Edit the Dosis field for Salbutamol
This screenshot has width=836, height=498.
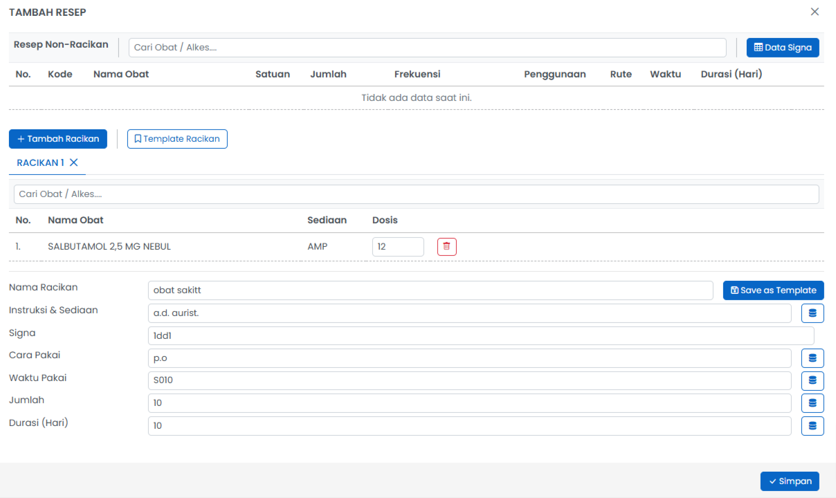pos(397,247)
